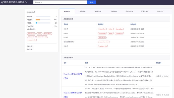
Task: Click the Tencent shield logo icon
Action: point(2,2)
